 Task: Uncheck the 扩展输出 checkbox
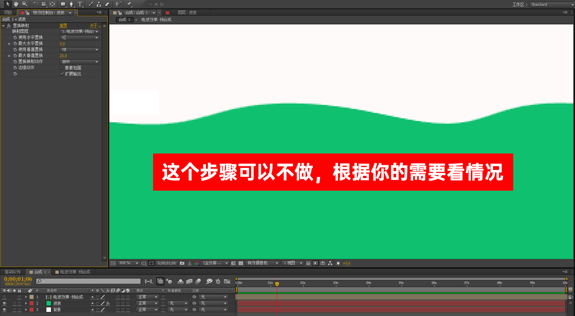click(x=61, y=74)
